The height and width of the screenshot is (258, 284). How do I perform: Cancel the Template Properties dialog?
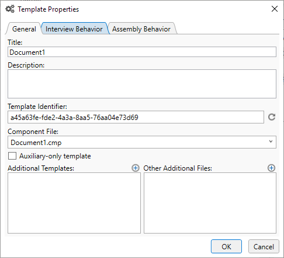(x=264, y=246)
